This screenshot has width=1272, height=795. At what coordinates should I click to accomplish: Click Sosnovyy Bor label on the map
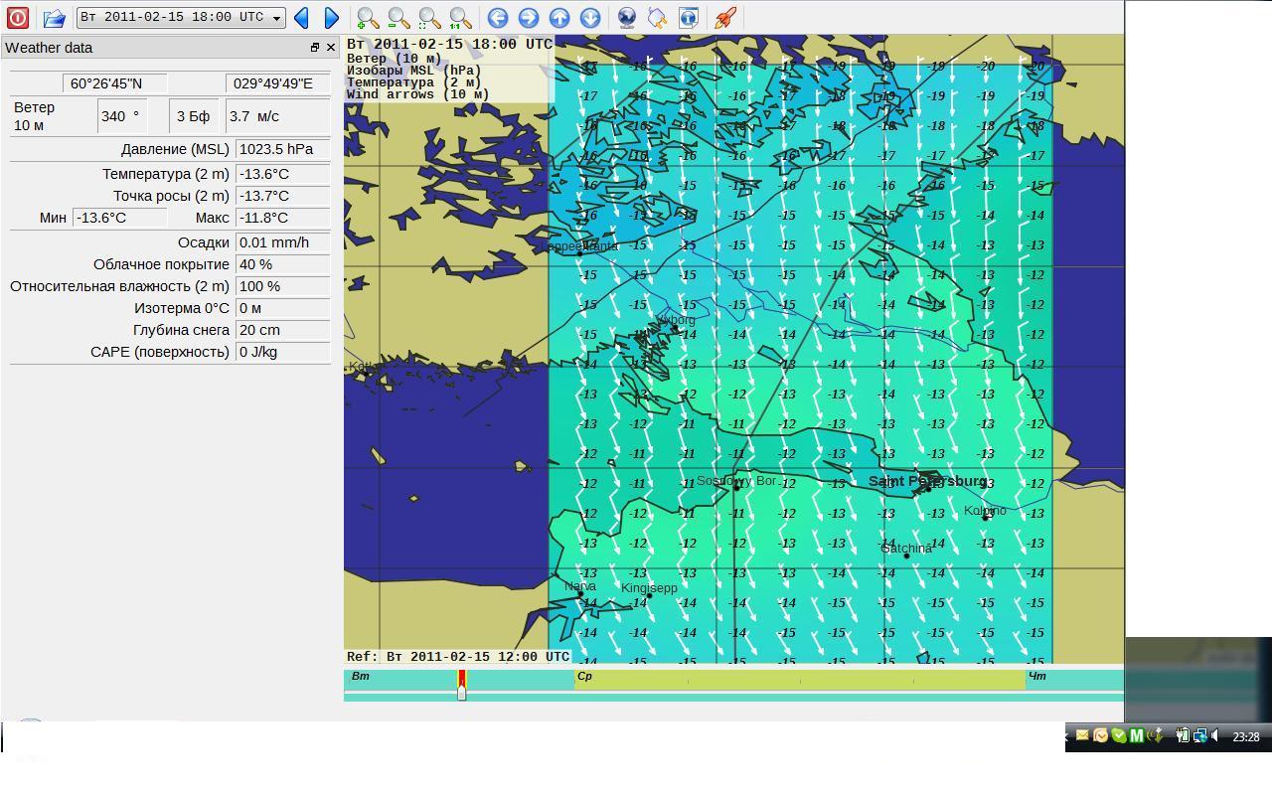click(736, 480)
